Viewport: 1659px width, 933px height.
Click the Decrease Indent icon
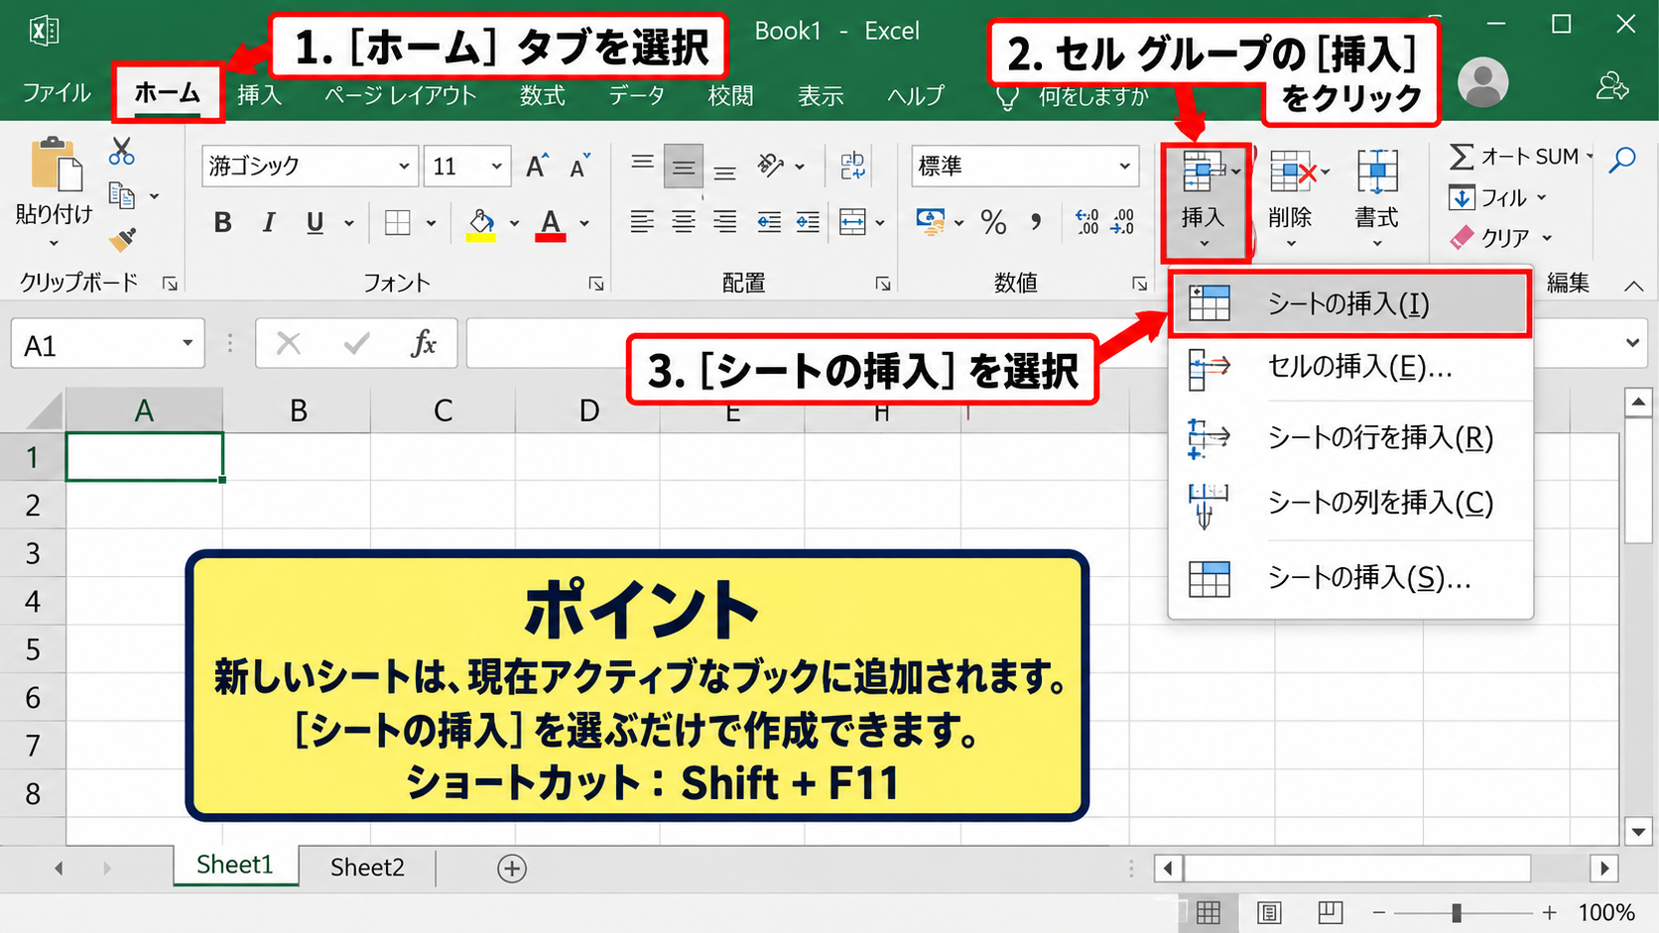769,222
